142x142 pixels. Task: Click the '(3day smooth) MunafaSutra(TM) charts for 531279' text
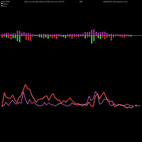coord(44,2)
